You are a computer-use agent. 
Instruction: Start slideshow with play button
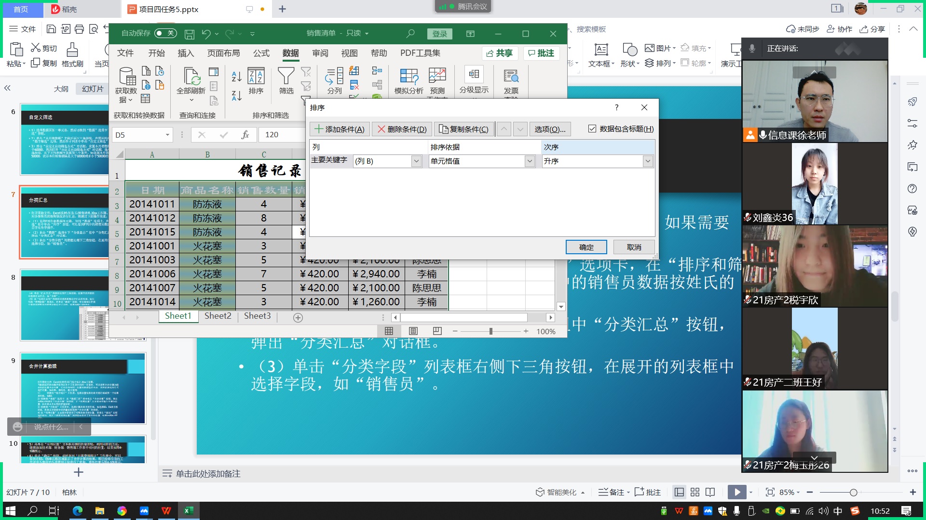click(736, 492)
